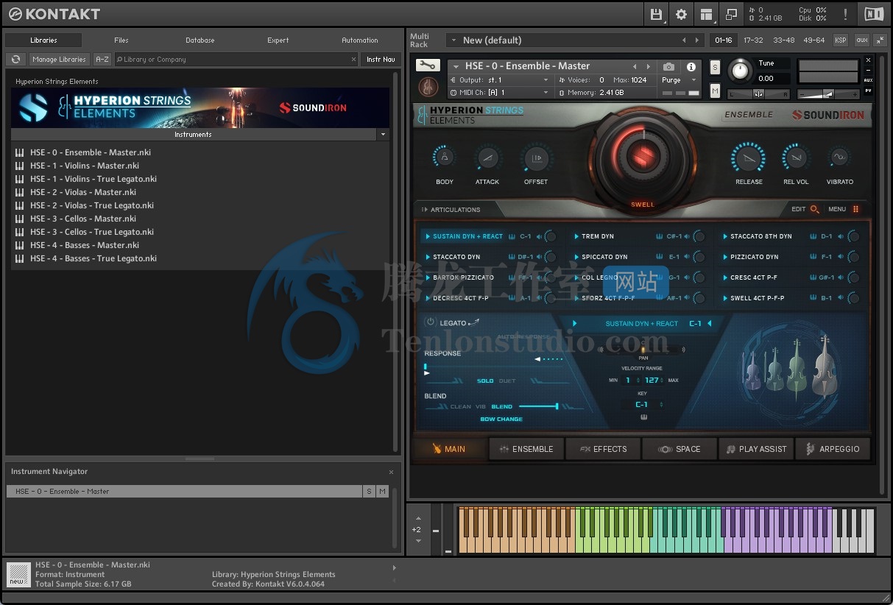Open Kontakt options gear icon
Image resolution: width=893 pixels, height=605 pixels.
[682, 14]
